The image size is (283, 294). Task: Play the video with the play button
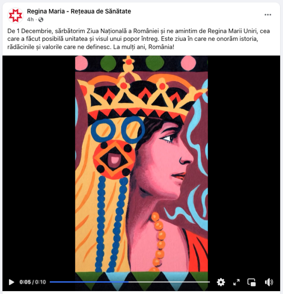click(x=11, y=282)
